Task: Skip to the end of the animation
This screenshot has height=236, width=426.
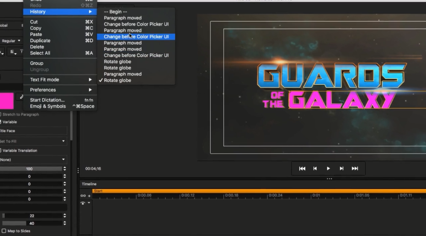Action: click(355, 169)
